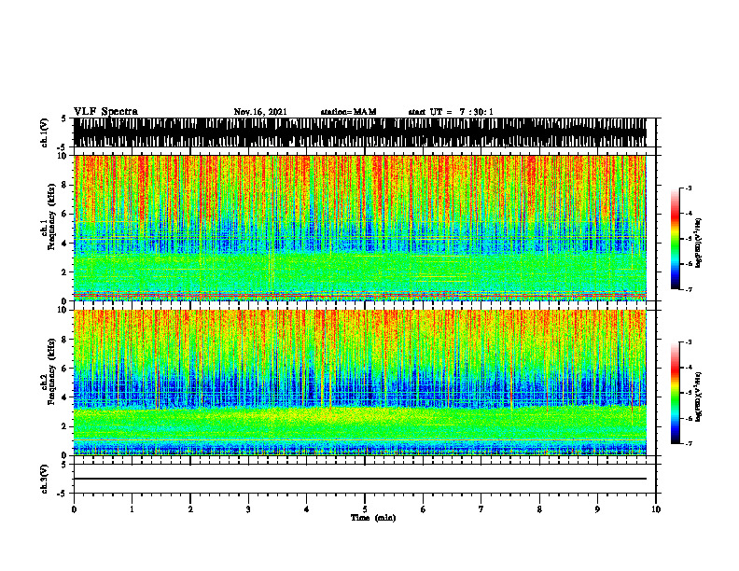
Task: Click the ch.2 "Frequency (kHz)" axis label
Action: (x=50, y=371)
